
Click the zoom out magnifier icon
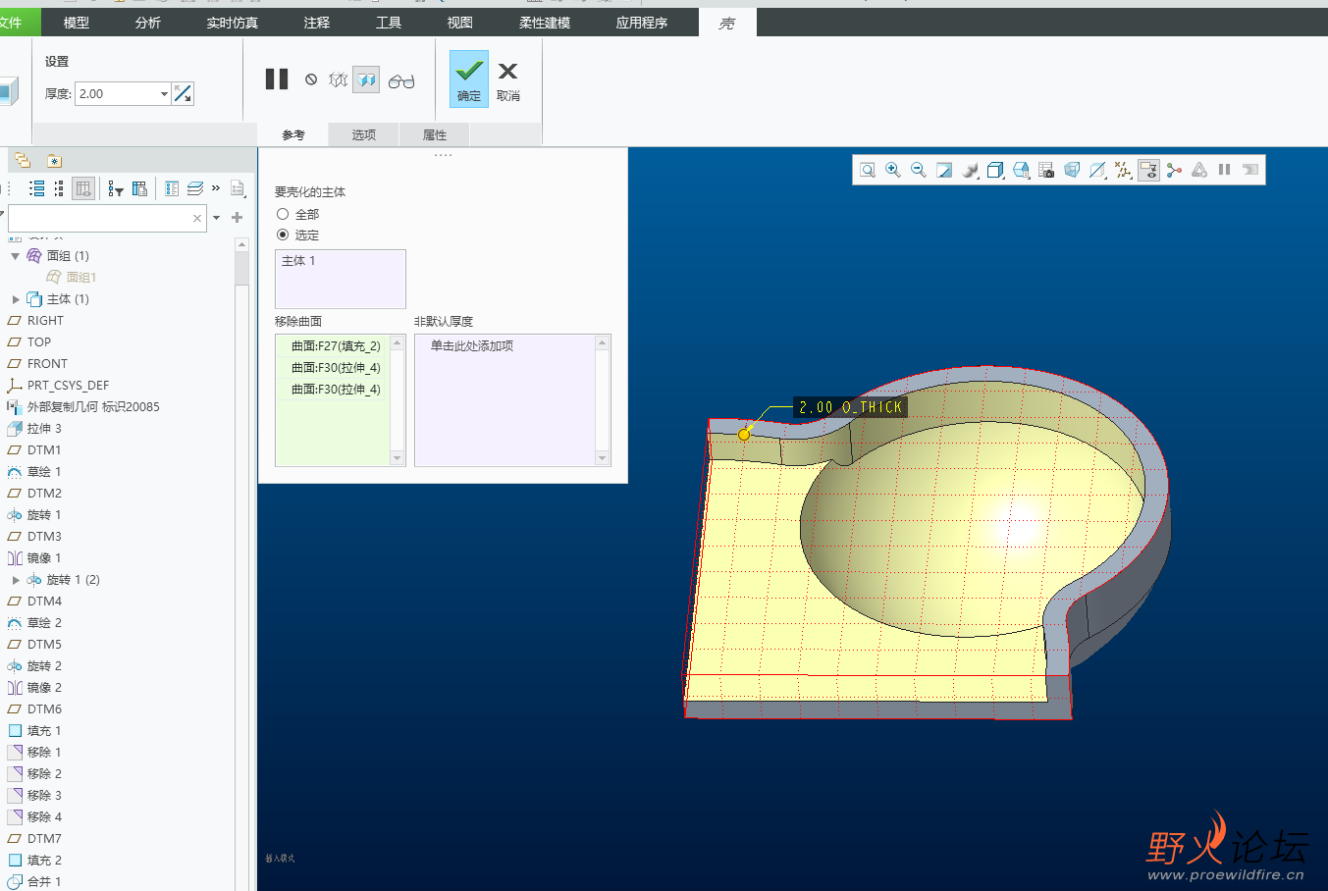click(919, 170)
